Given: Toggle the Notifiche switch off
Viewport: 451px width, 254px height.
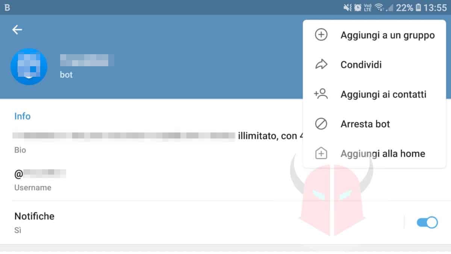Looking at the screenshot, I should pos(427,222).
